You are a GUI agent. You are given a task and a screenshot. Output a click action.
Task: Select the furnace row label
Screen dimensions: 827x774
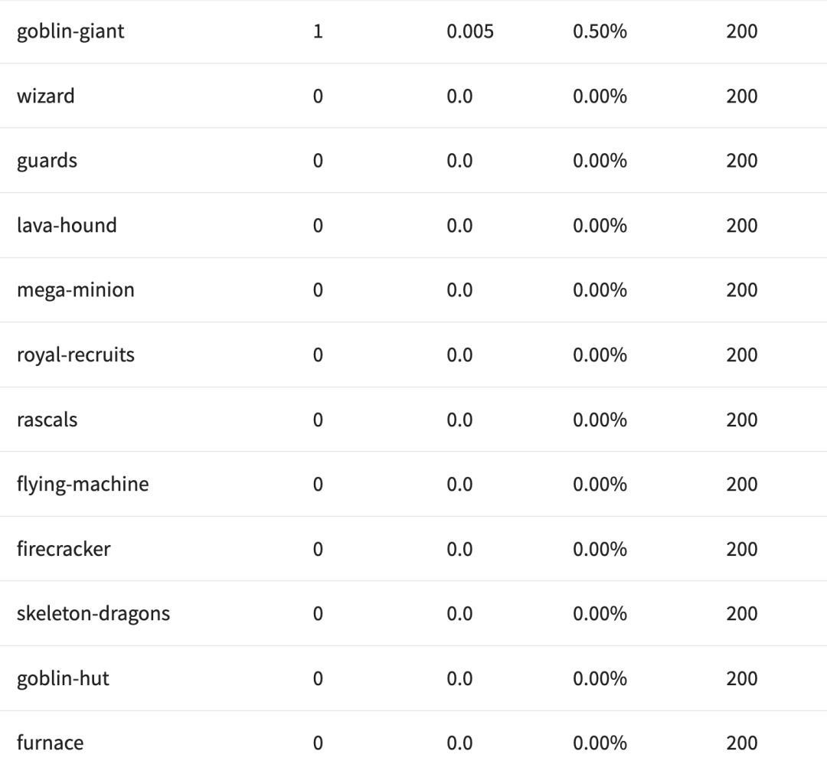tap(50, 743)
